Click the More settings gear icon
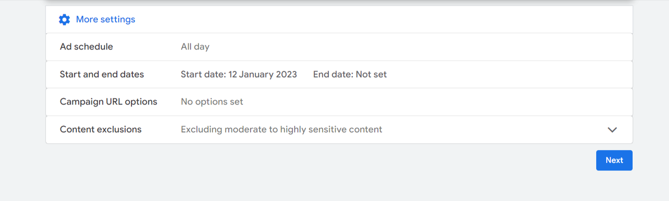Screen dimensions: 669x201 [x=65, y=20]
